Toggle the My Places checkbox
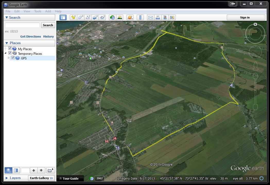This screenshot has width=270, height=185. (x=10, y=48)
